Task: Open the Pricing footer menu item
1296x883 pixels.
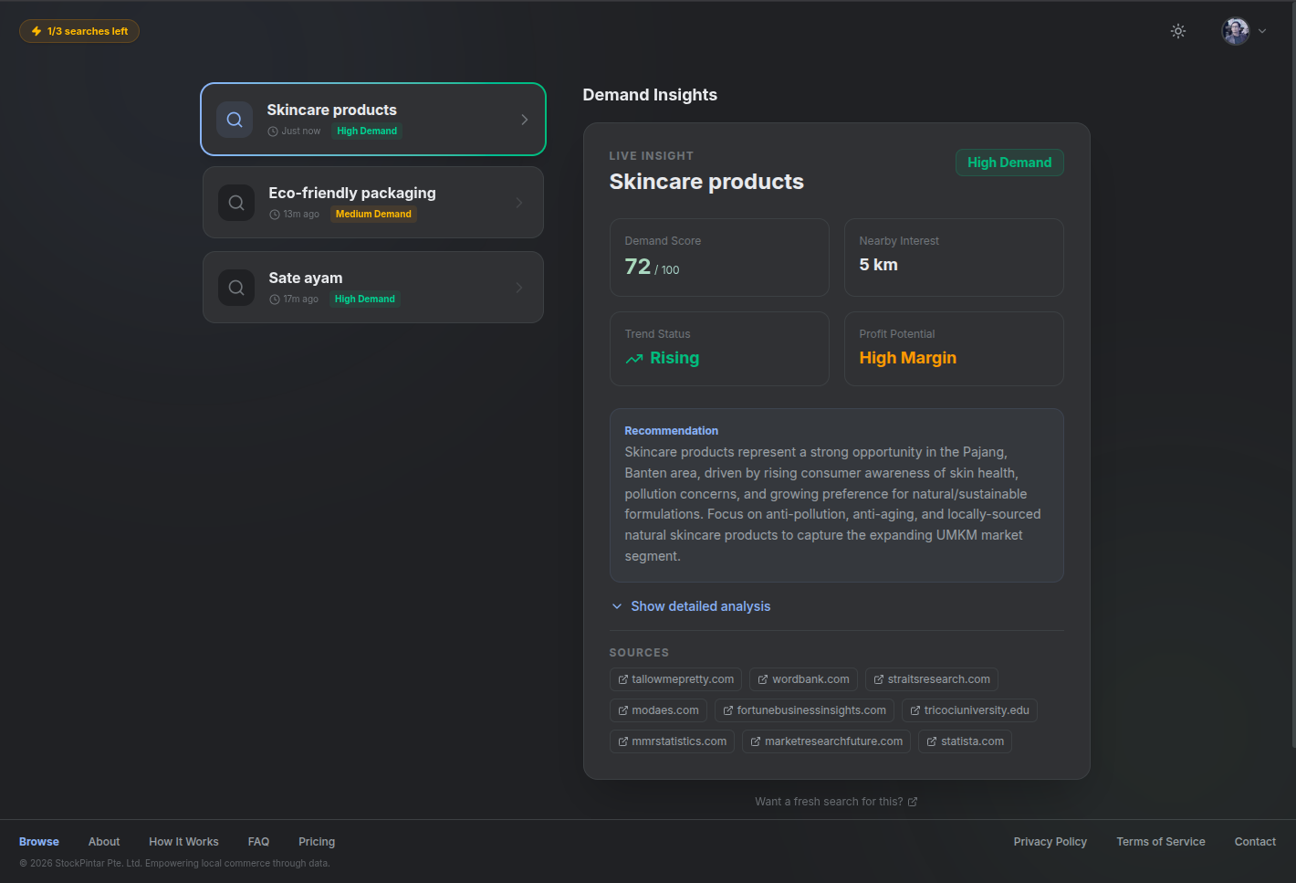Action: pos(317,842)
